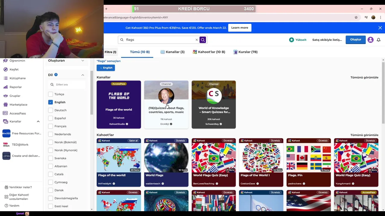Image resolution: width=385 pixels, height=216 pixels.
Task: Click the Dilleri ara search field
Action: (67, 85)
